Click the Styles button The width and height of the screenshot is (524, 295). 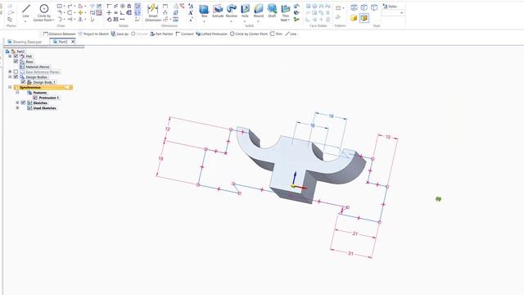390,7
